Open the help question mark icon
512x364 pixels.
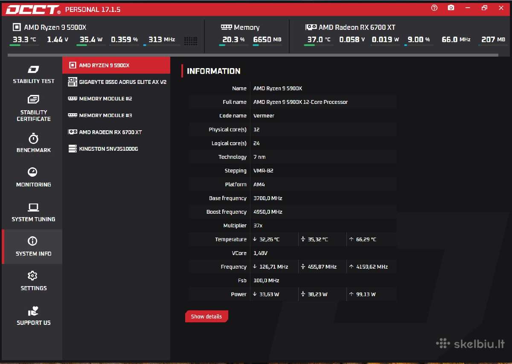(434, 8)
